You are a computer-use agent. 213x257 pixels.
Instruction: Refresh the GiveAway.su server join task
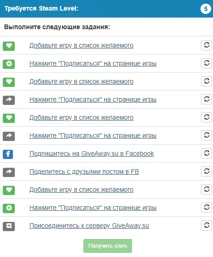point(207,226)
